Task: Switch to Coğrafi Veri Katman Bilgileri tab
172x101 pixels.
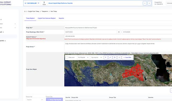Action: tap(47, 18)
